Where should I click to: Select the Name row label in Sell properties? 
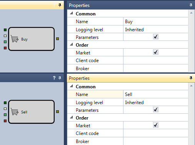pyautogui.click(x=82, y=94)
